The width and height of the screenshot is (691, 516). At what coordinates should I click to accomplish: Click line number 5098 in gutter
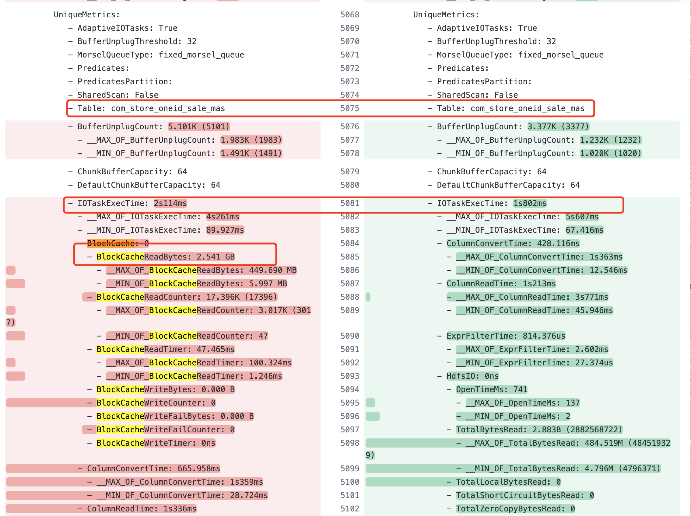[349, 443]
